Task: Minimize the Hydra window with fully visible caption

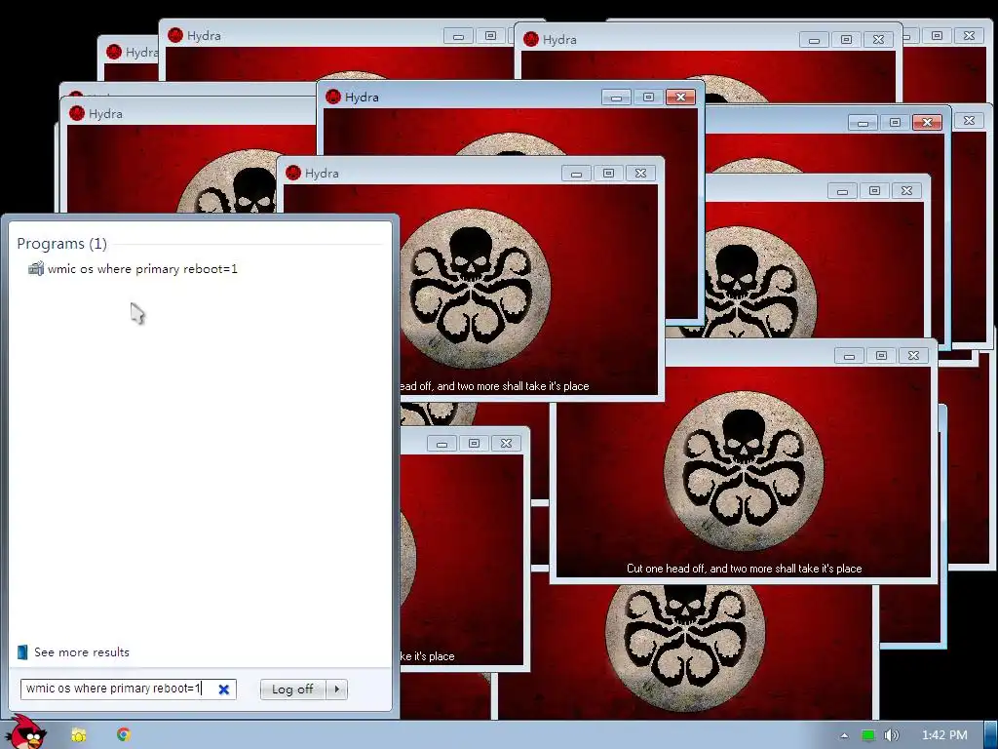Action: click(849, 355)
